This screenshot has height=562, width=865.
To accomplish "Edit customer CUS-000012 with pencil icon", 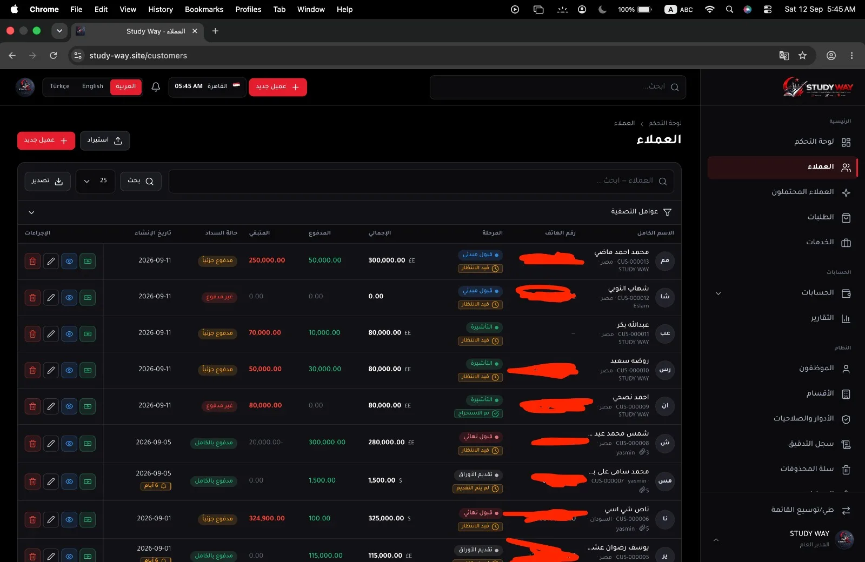I will tap(51, 298).
